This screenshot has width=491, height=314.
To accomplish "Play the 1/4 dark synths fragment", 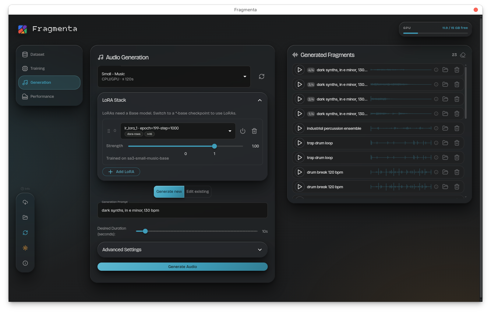I will pos(300,114).
